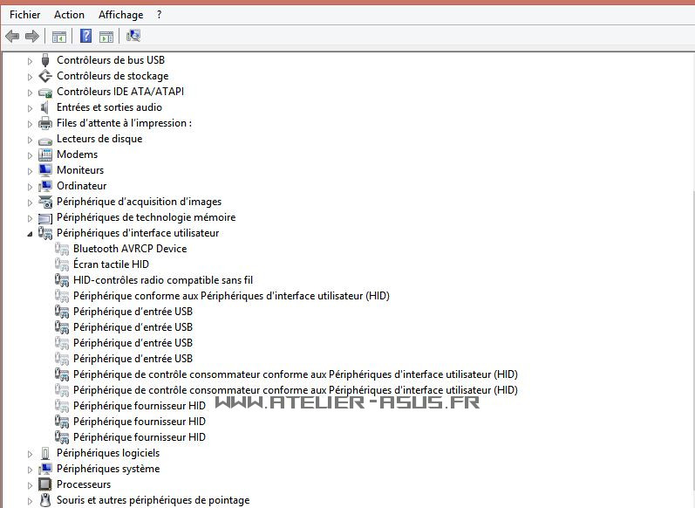
Task: Select Entrées et sorties audio category
Action: (x=109, y=107)
